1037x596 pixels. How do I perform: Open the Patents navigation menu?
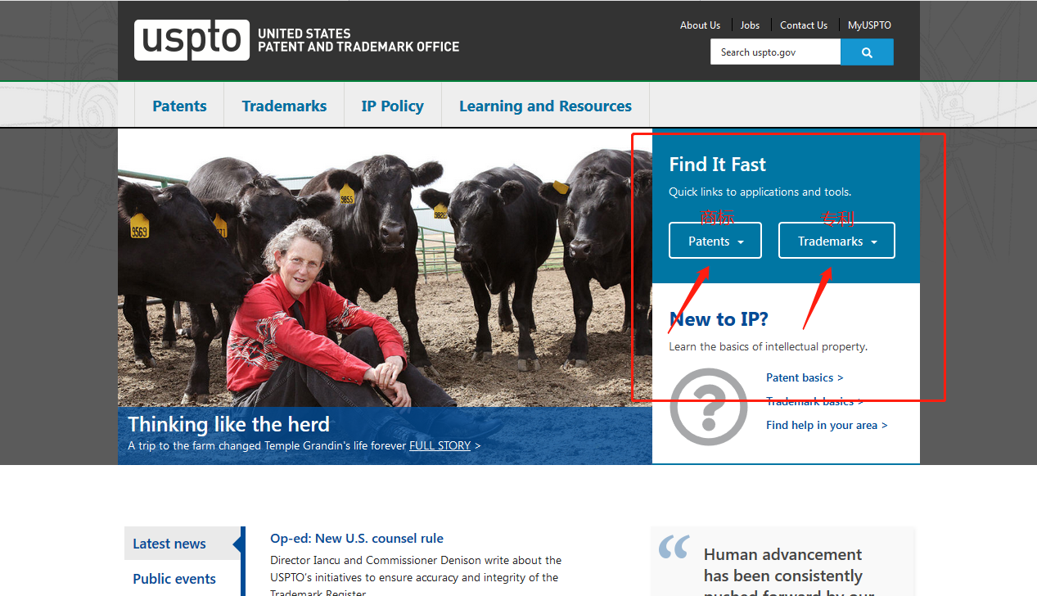(x=179, y=106)
